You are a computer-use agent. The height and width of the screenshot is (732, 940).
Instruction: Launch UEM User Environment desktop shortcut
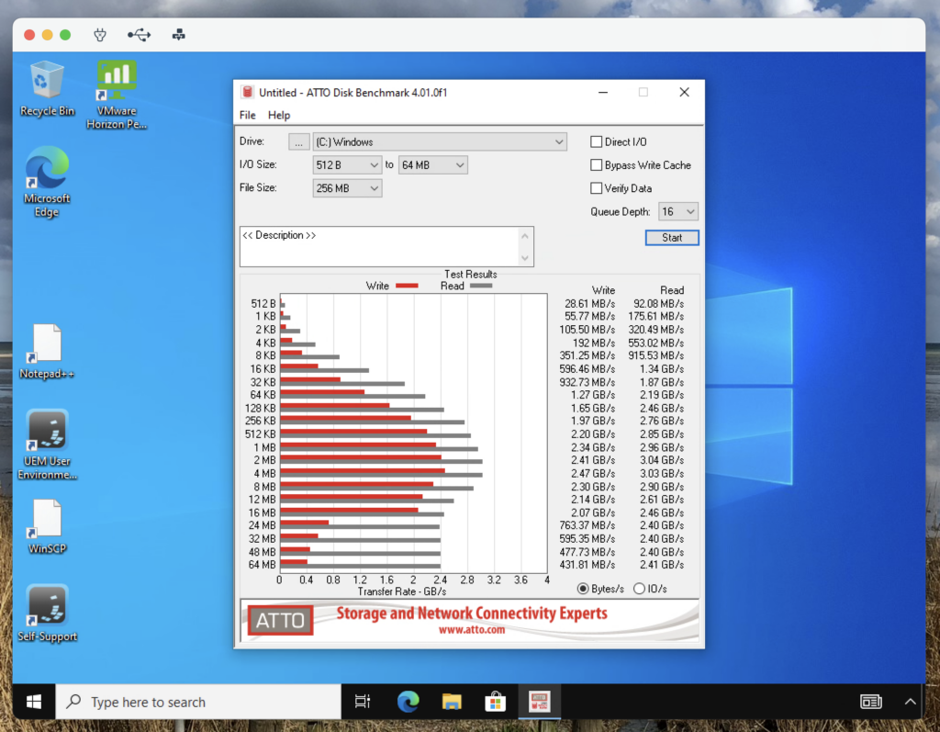[47, 445]
